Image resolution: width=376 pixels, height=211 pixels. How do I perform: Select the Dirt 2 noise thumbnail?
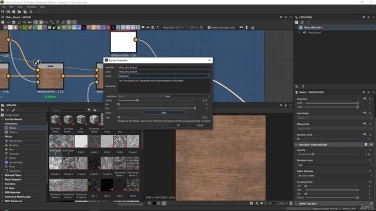tap(107, 185)
